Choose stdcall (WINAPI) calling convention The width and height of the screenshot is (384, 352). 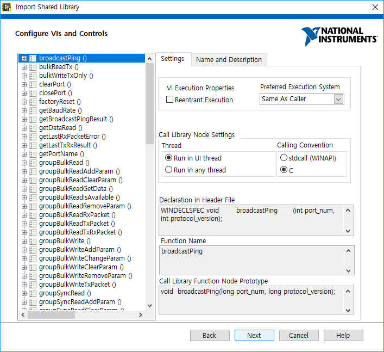284,157
